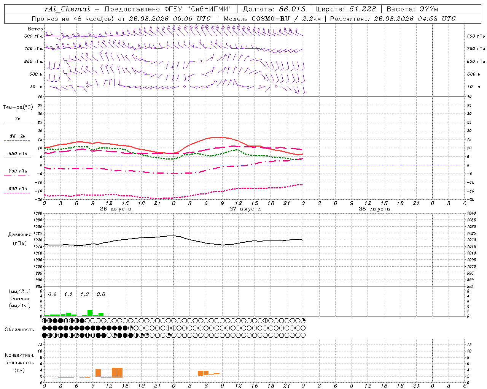Click the 28 августа date label

pos(374,209)
